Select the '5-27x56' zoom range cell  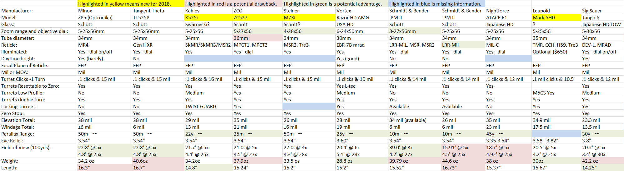point(257,31)
